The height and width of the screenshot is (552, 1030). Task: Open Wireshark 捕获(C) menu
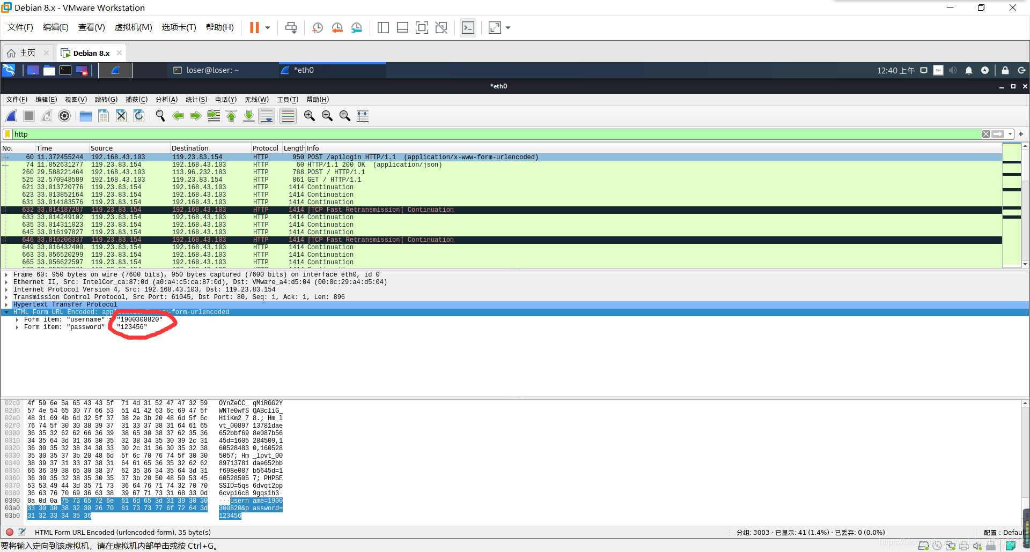coord(136,100)
